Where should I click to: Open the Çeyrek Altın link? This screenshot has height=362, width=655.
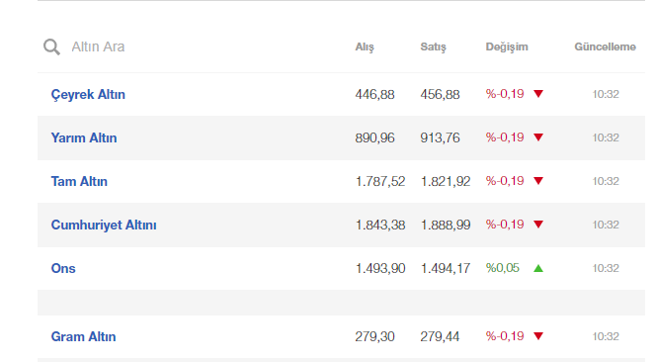[88, 95]
